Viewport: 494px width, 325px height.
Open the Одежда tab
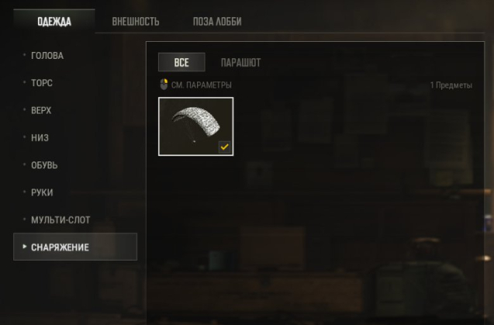click(x=54, y=22)
